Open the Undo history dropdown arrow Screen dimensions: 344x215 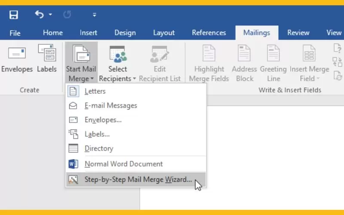50,15
